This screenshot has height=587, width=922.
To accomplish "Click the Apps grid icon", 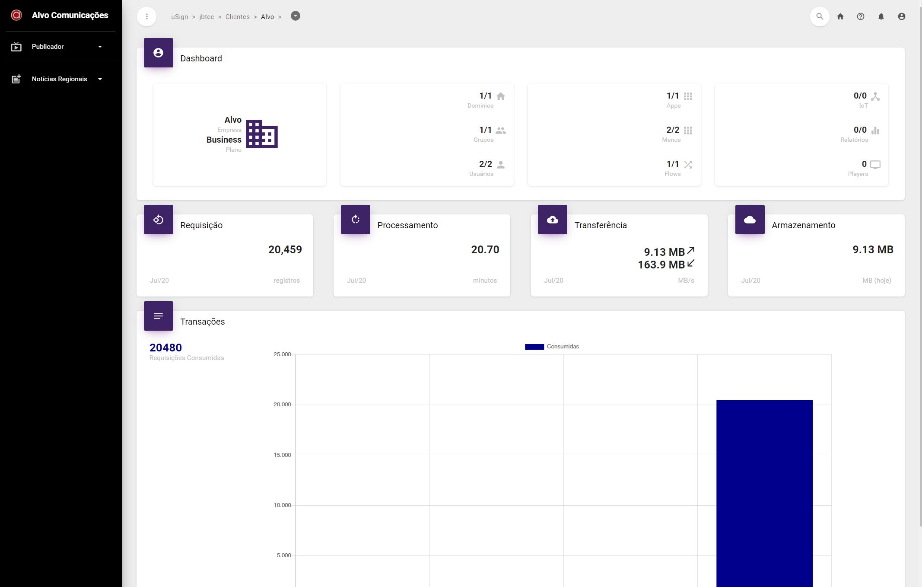I will [688, 96].
